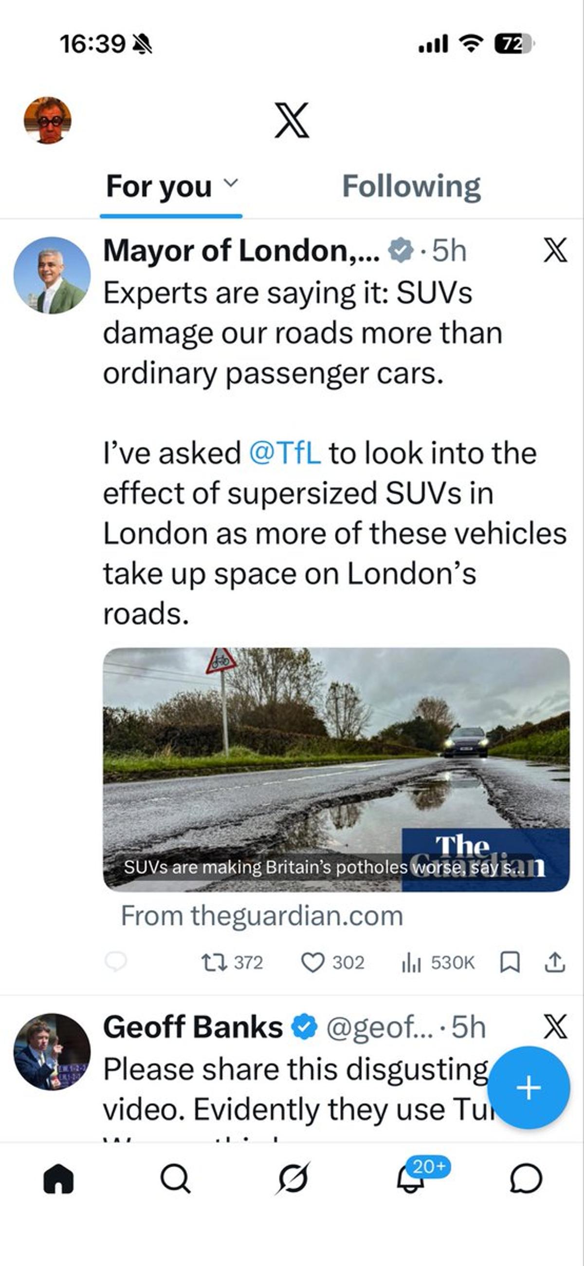Viewport: 584px width, 1266px height.
Task: Open the Messages chat bubble icon
Action: (526, 1178)
